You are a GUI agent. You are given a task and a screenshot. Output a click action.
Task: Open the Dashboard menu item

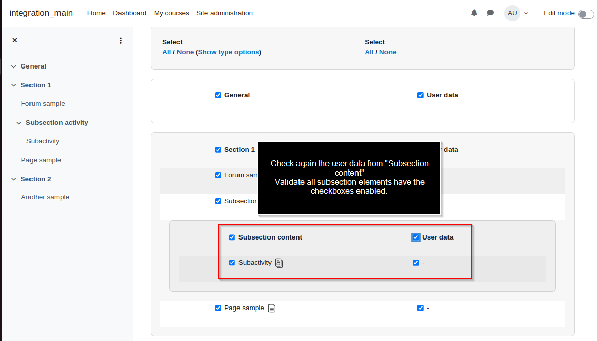130,13
